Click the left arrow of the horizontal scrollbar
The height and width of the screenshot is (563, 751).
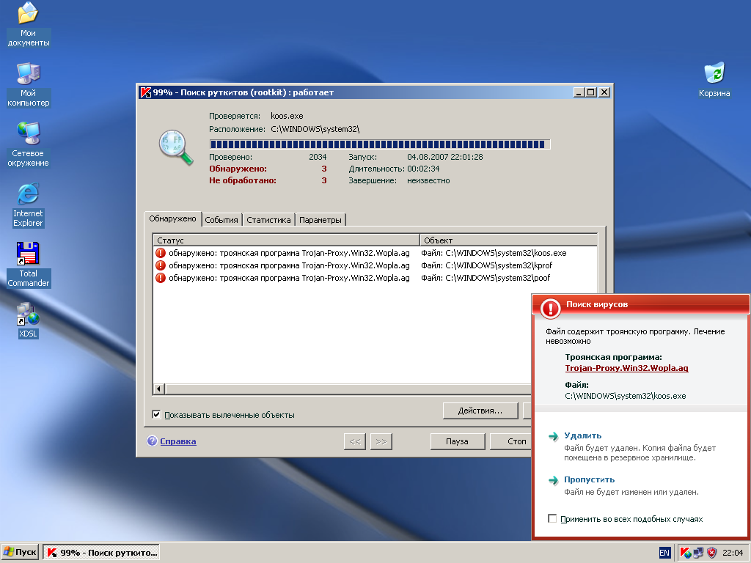tap(159, 389)
